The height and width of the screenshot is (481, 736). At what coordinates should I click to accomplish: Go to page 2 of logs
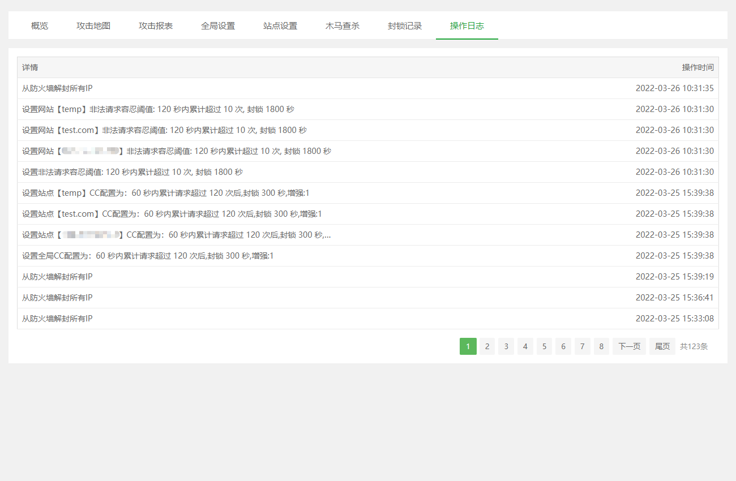(487, 346)
